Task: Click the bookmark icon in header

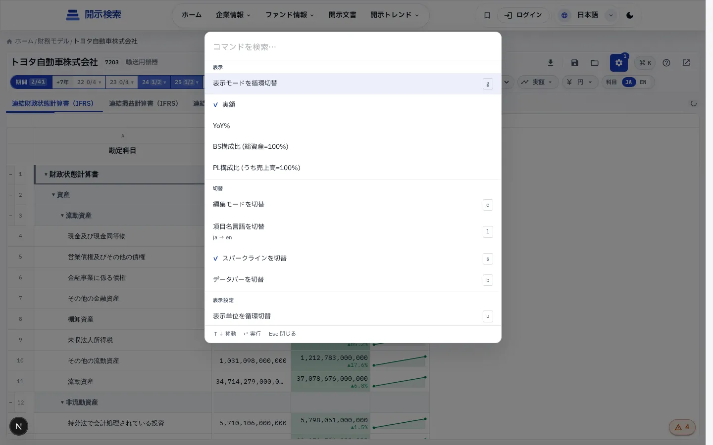Action: coord(487,15)
